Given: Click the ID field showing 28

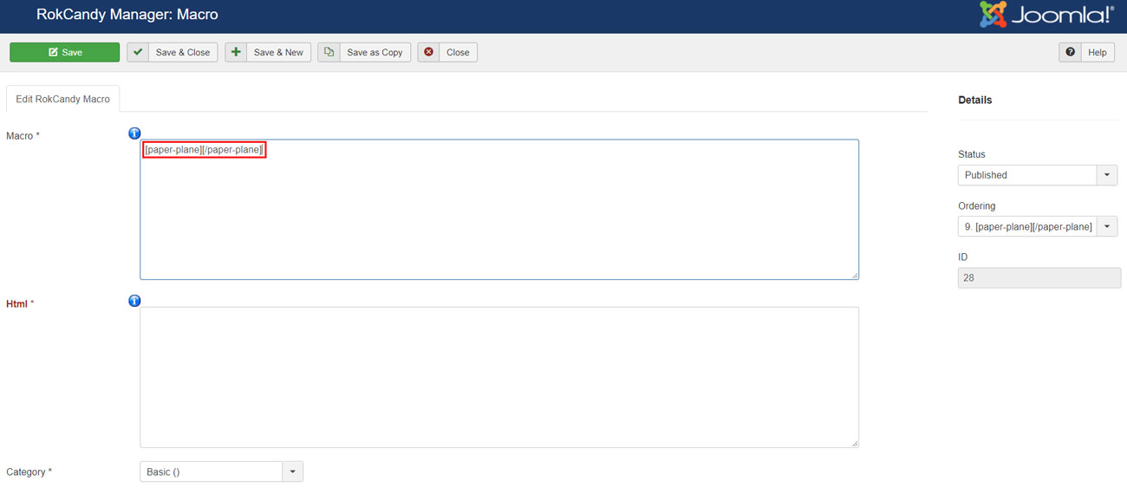Looking at the screenshot, I should click(1039, 277).
